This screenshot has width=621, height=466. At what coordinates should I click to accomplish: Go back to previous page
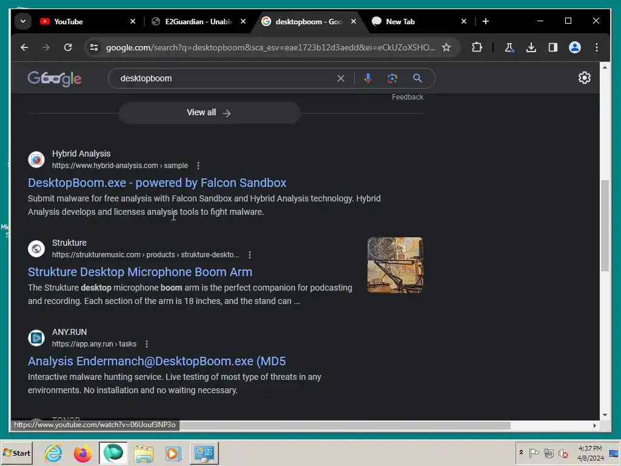click(24, 47)
